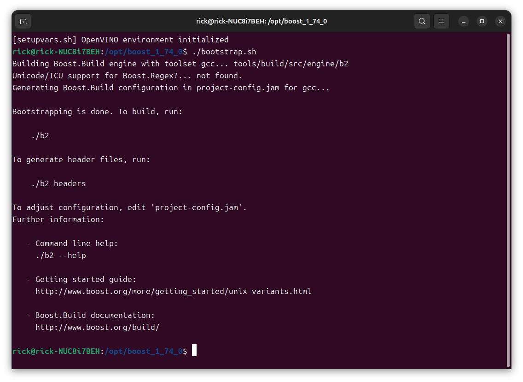Image resolution: width=523 pixels, height=382 pixels.
Task: Click the './bootstrap.sh' command text
Action: click(225, 52)
